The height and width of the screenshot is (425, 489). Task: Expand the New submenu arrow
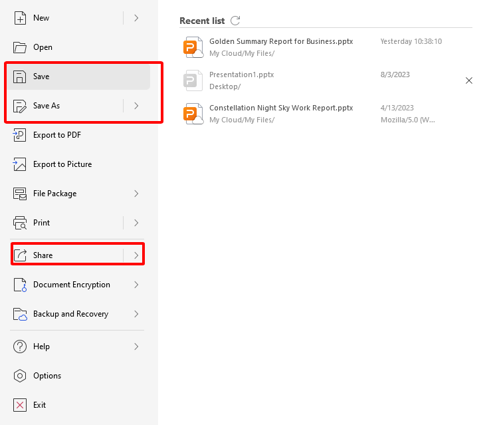click(136, 18)
